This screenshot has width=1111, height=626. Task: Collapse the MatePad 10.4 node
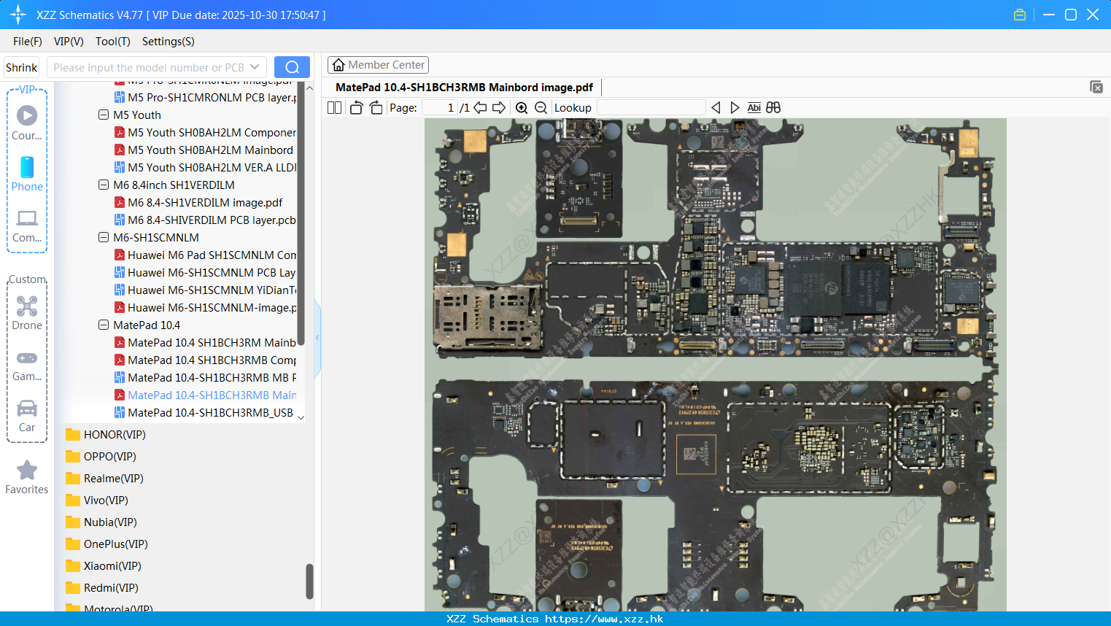104,325
